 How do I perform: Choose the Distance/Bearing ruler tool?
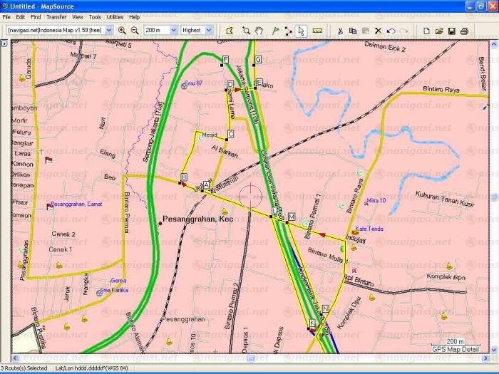coord(317,31)
